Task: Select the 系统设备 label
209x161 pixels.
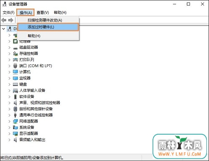Action: pos(27,127)
